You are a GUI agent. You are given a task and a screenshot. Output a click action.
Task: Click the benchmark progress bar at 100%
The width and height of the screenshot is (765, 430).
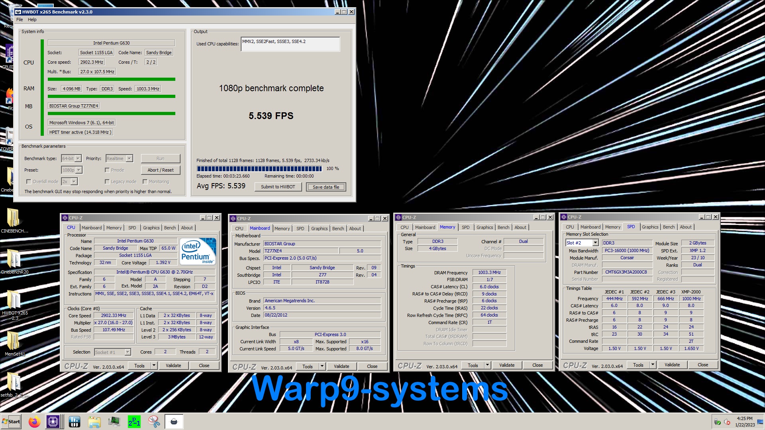259,169
